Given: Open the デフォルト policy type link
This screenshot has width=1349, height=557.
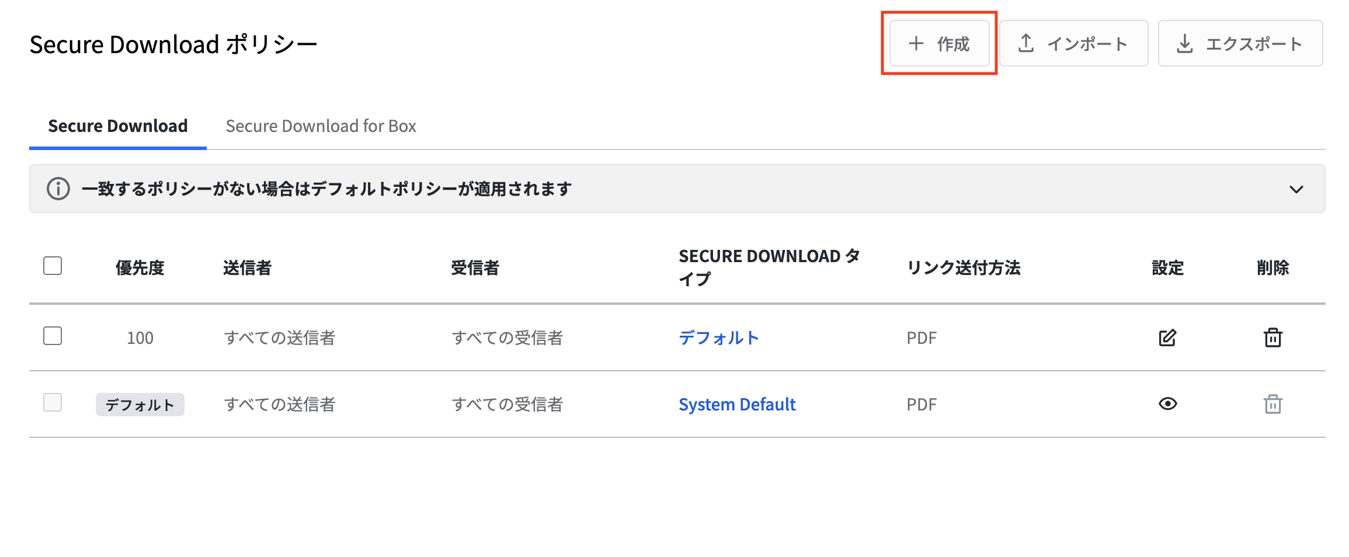Looking at the screenshot, I should [719, 337].
